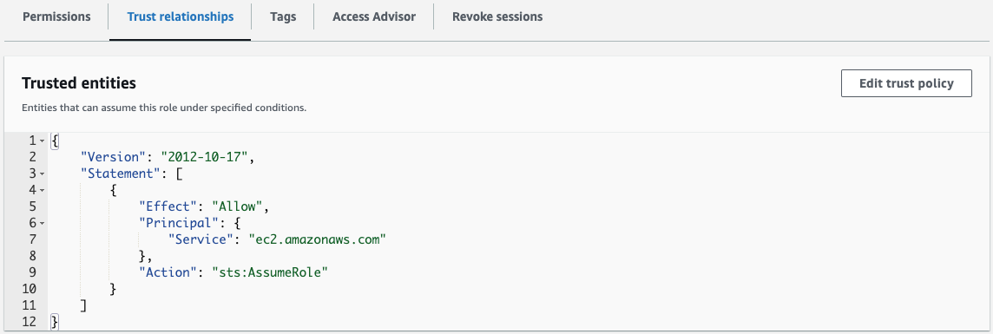Fold the statement object on line 4
This screenshot has width=993, height=334.
[x=42, y=190]
